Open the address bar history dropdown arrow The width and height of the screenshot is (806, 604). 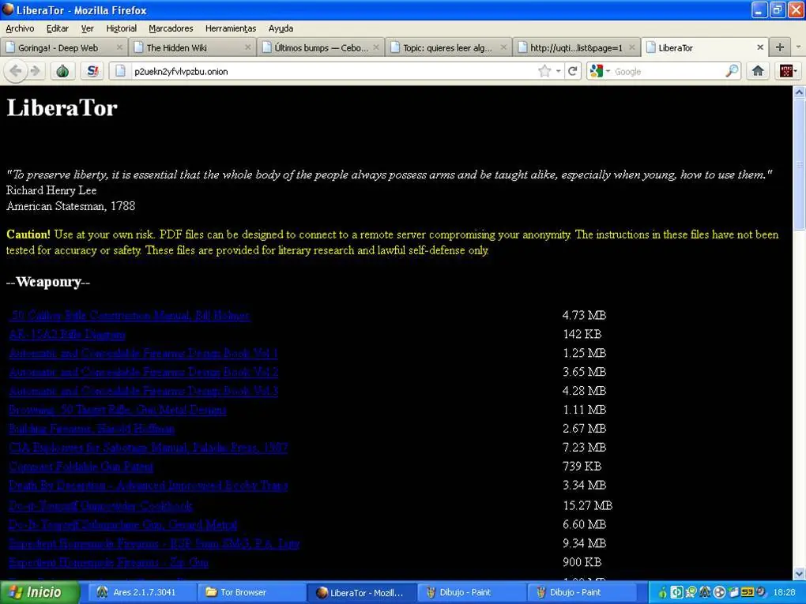pyautogui.click(x=558, y=71)
